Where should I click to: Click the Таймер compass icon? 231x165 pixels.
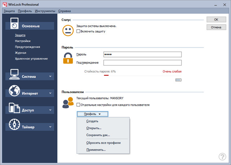(14, 125)
